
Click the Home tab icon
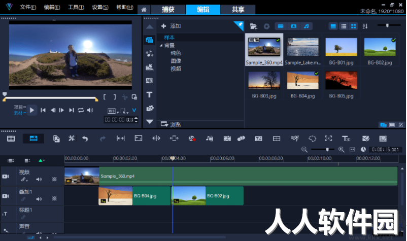coord(144,10)
